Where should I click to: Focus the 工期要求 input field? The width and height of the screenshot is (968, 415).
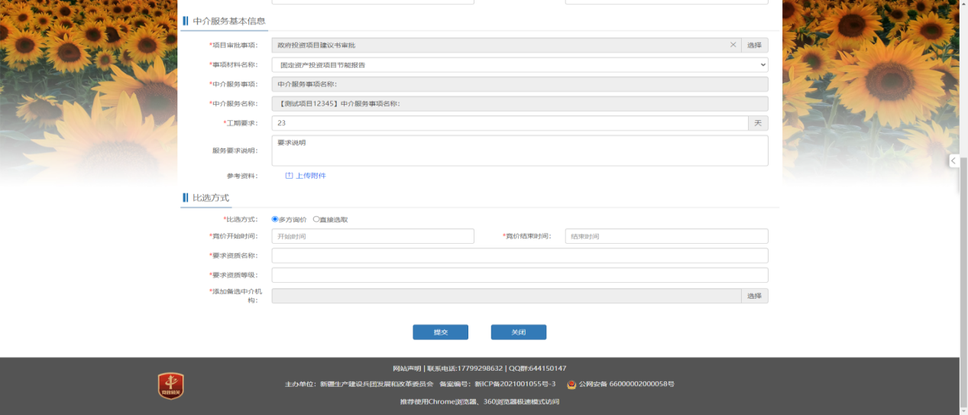[510, 123]
